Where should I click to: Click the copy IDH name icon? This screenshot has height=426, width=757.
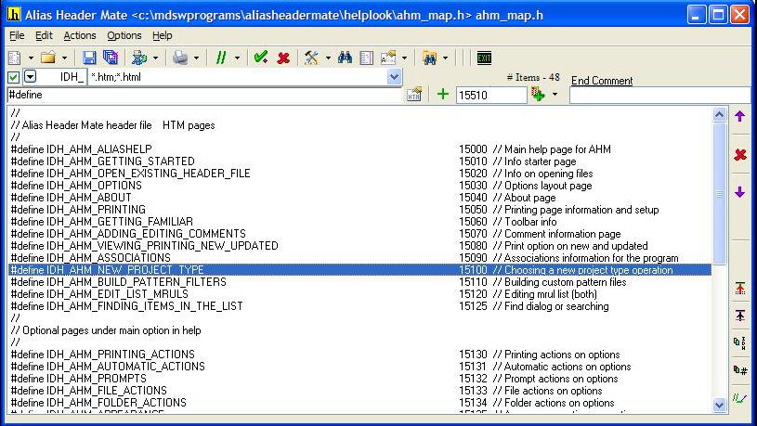pyautogui.click(x=739, y=342)
